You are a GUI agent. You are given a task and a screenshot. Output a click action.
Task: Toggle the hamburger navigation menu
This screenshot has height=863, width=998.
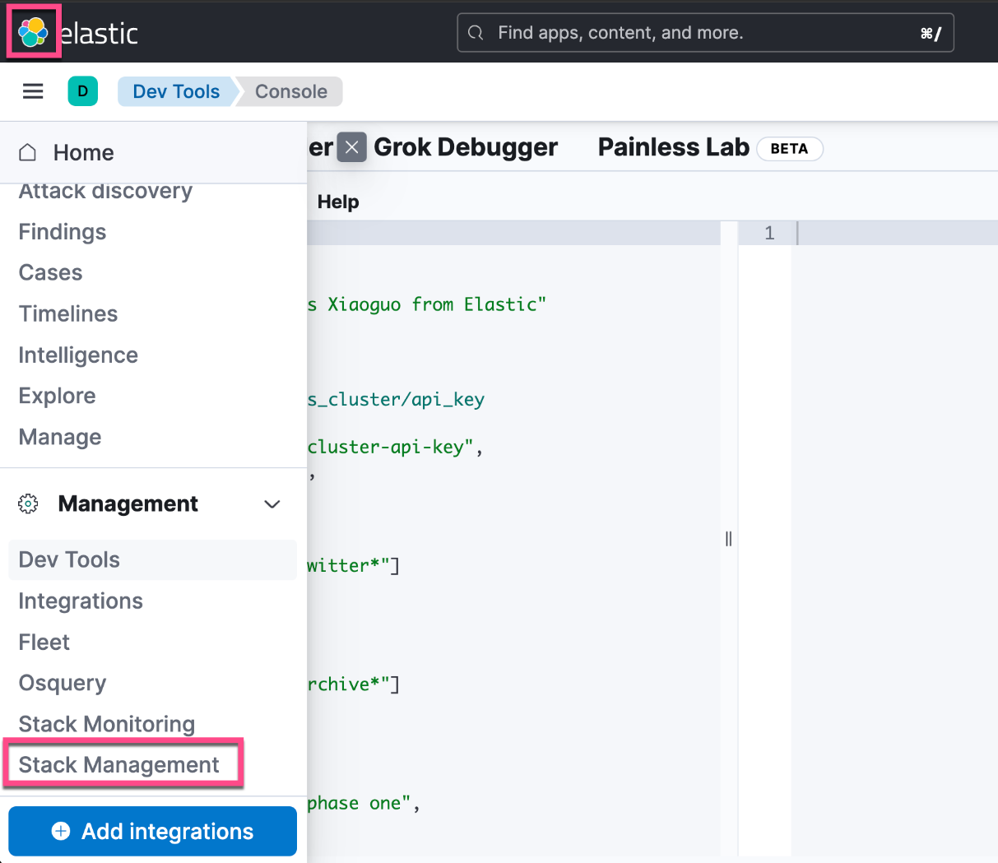click(33, 91)
